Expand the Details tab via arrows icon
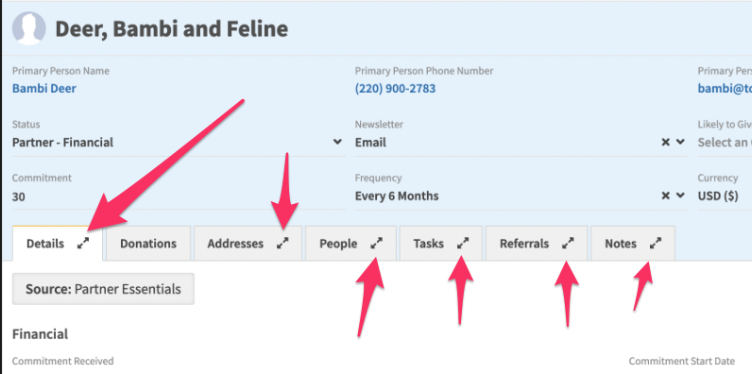Screen dimensions: 752x374 83,244
